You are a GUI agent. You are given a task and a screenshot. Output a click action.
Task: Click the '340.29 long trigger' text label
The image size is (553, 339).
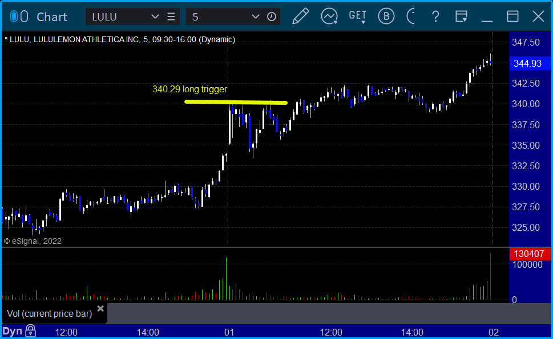[189, 89]
